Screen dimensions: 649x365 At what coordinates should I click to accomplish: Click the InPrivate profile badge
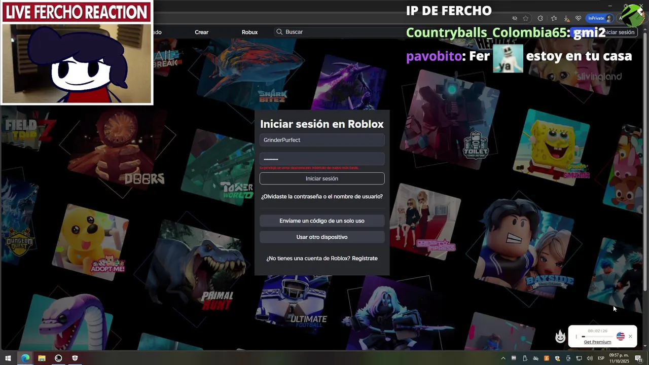click(599, 18)
